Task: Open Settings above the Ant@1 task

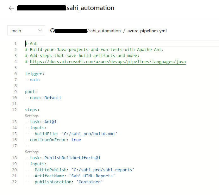Action: tap(32, 116)
